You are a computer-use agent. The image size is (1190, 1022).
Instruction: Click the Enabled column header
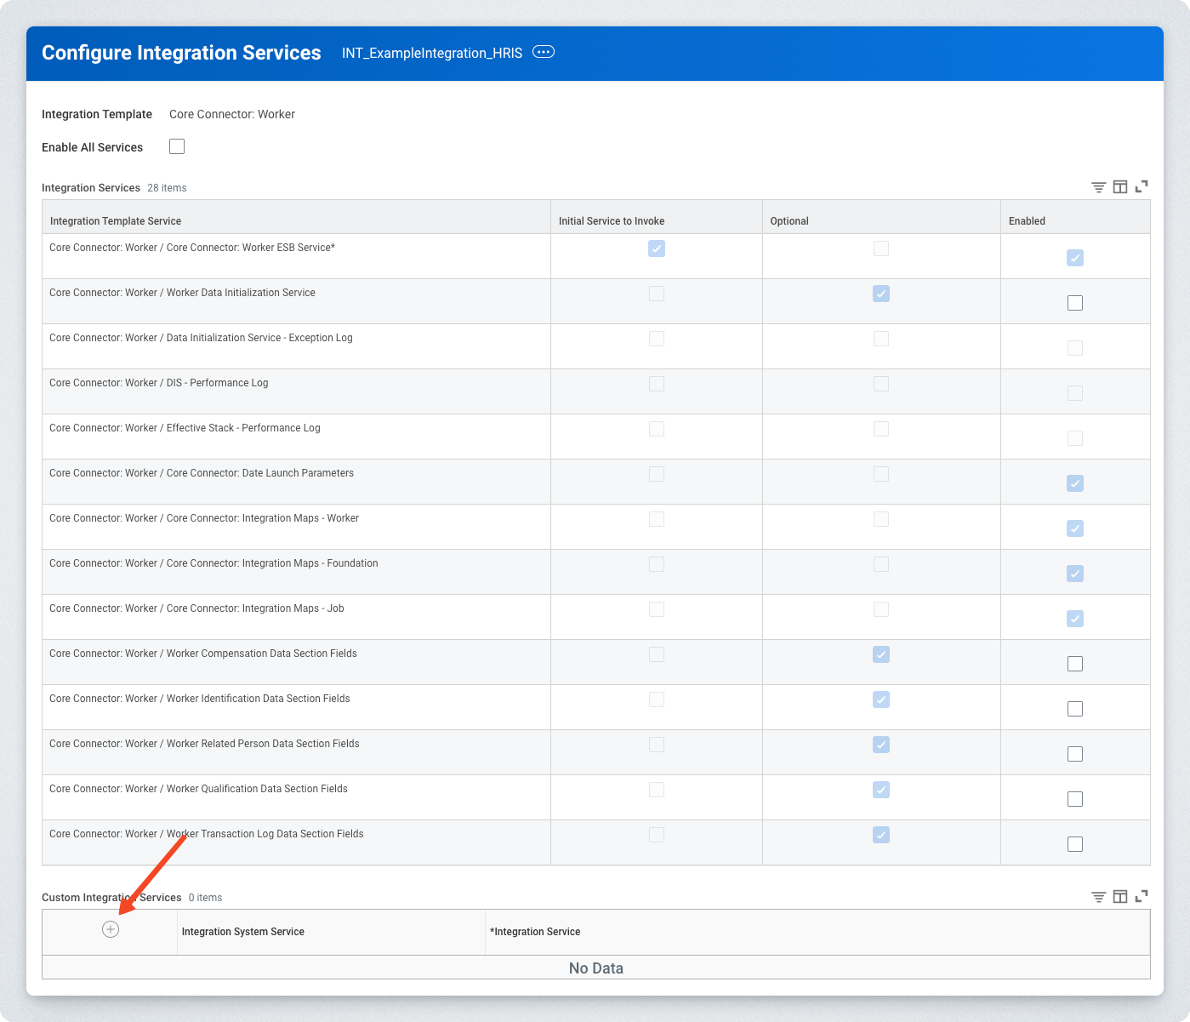tap(1027, 221)
